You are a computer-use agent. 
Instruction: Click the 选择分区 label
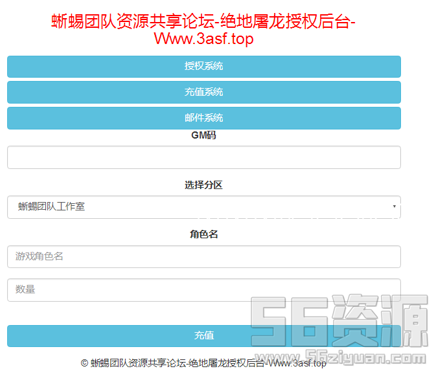203,185
